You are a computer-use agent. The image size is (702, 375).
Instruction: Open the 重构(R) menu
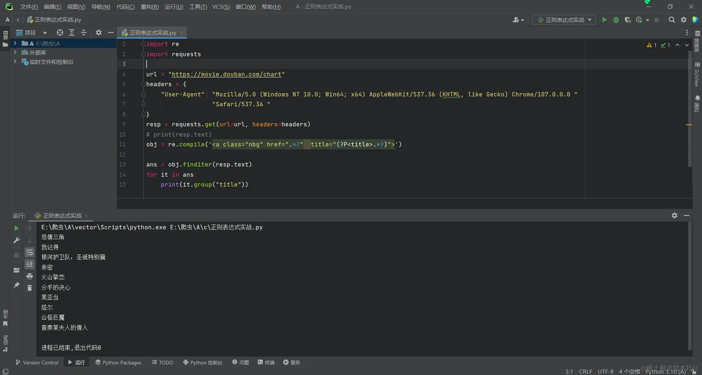point(150,7)
